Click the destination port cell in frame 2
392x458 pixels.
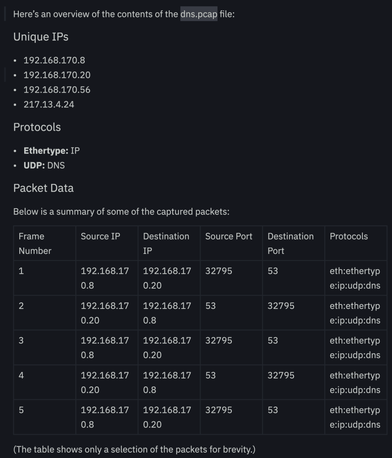pyautogui.click(x=281, y=306)
